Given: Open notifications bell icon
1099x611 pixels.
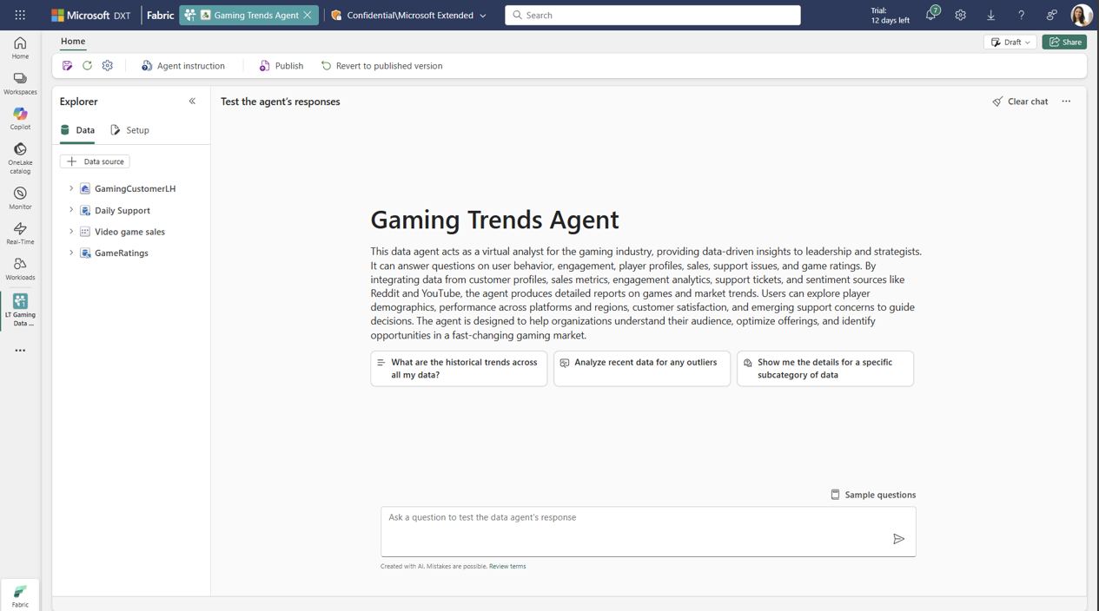Looking at the screenshot, I should (931, 15).
